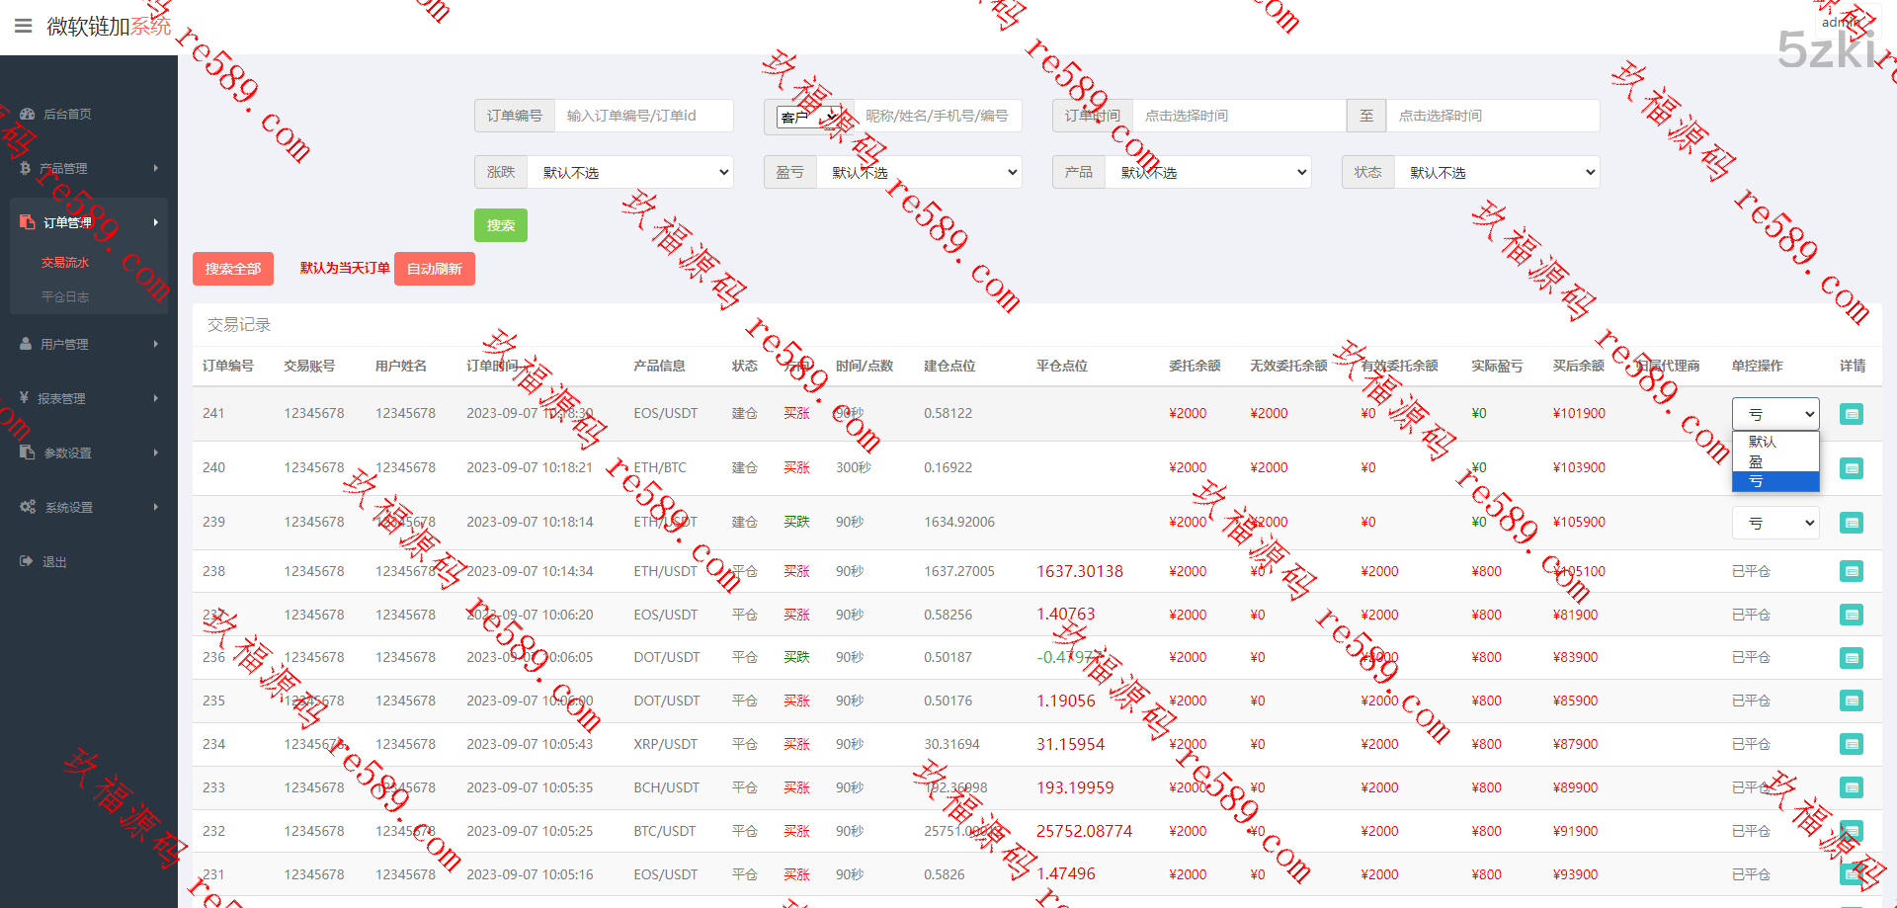
Task: Open 平仓日志 submenu item
Action: pyautogui.click(x=65, y=296)
